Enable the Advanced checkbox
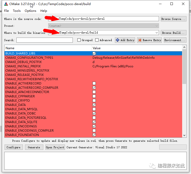The image size is (191, 174). click(97, 40)
